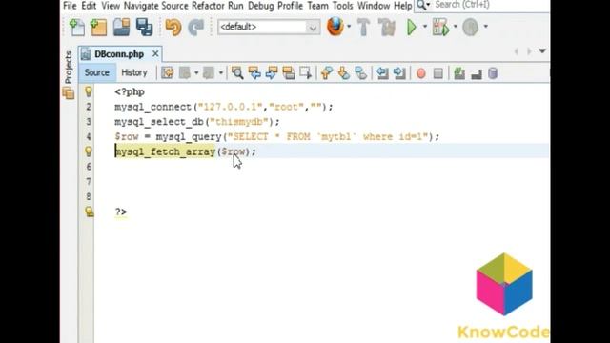This screenshot has width=610, height=343.
Task: Toggle Rectangular Selection mode
Action: coord(305,72)
